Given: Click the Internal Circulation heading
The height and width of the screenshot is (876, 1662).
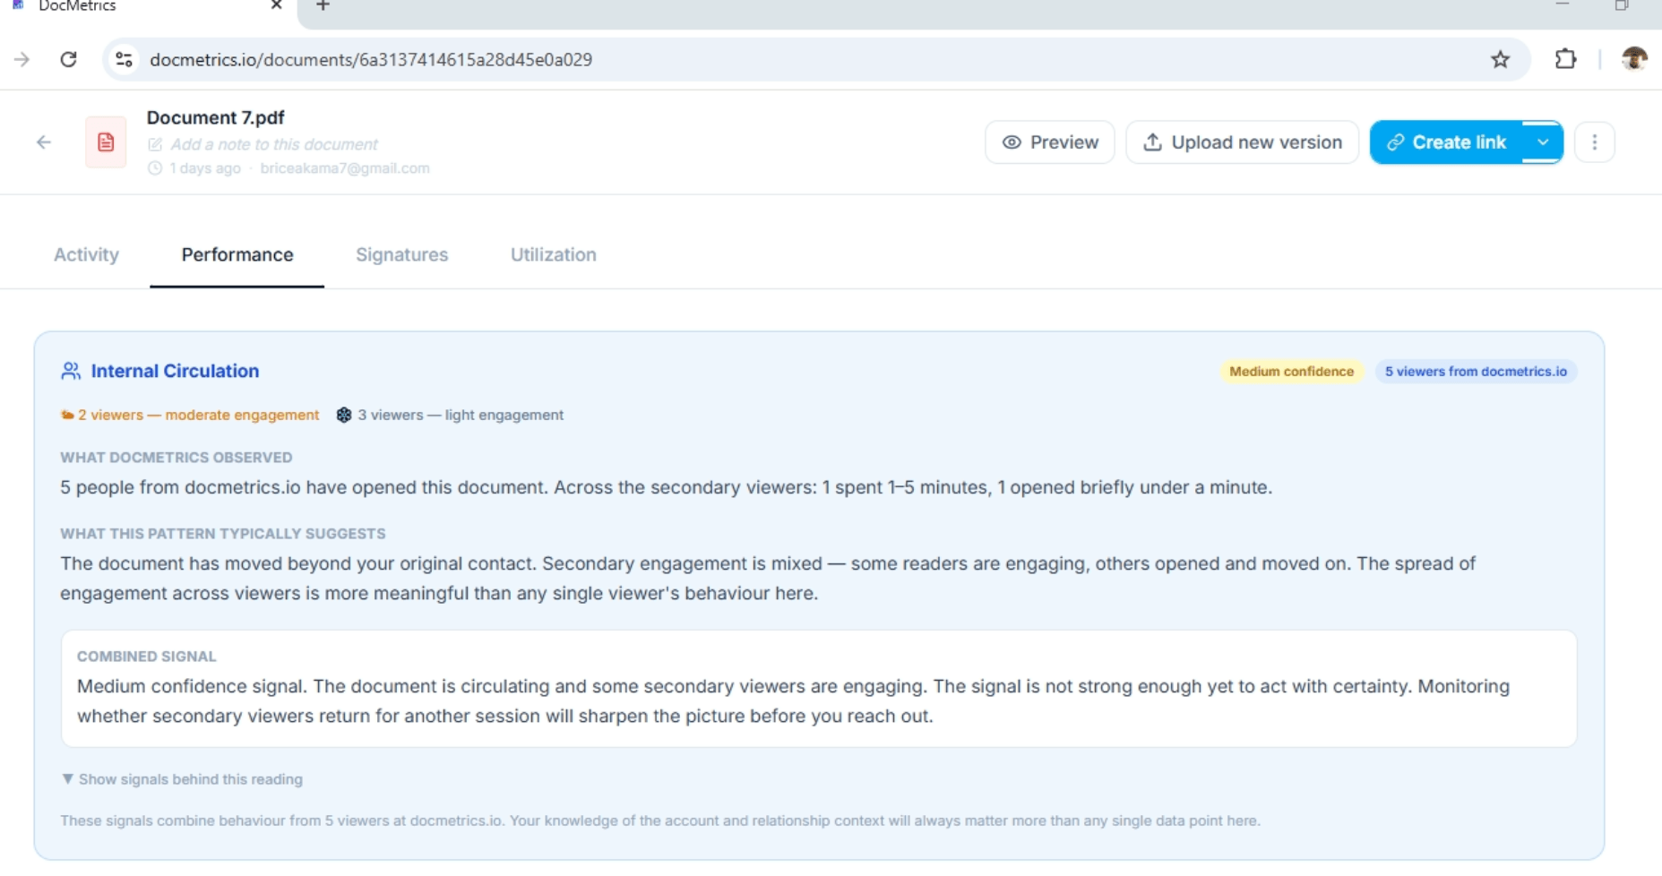Looking at the screenshot, I should coord(175,371).
